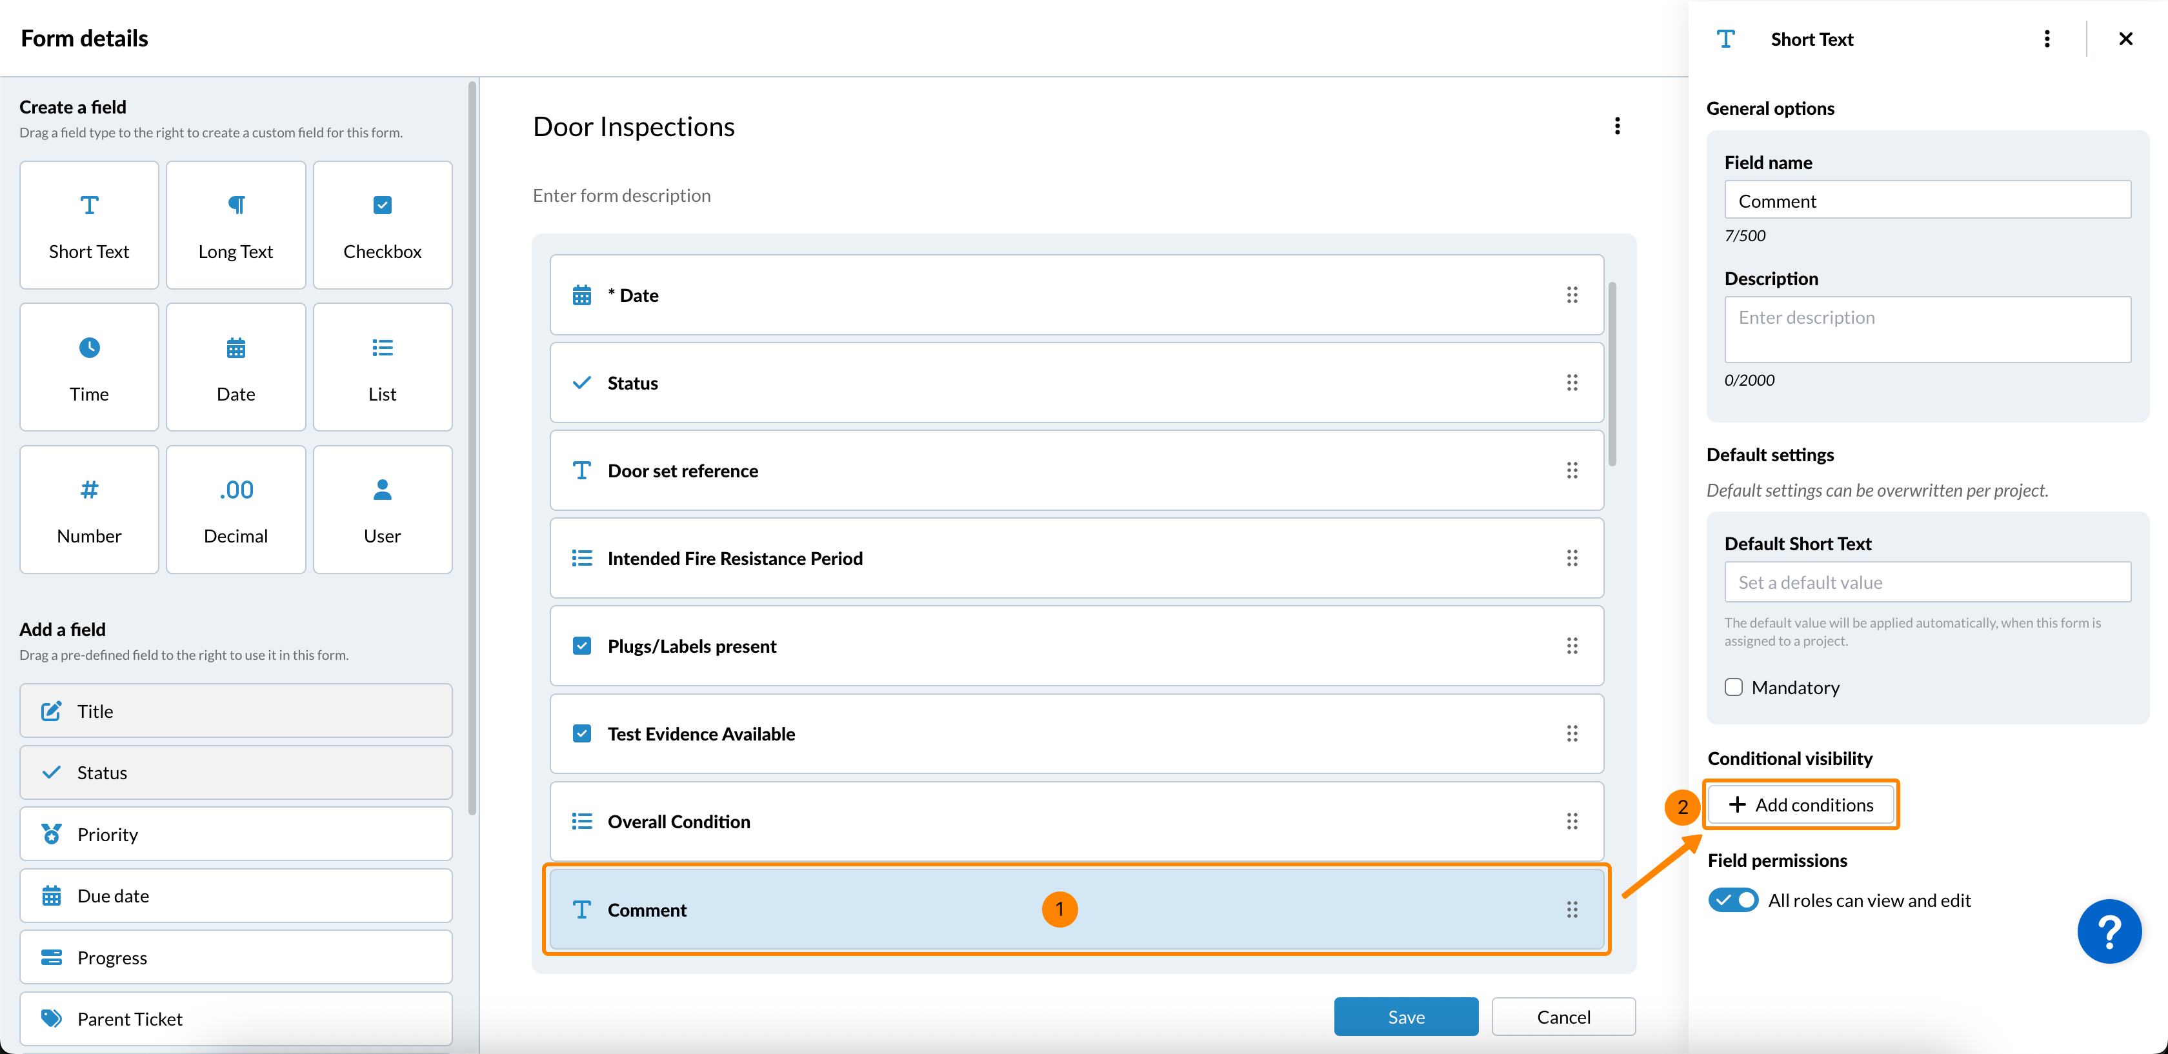Pick the Decimal field type tile
The height and width of the screenshot is (1054, 2168).
tap(236, 510)
